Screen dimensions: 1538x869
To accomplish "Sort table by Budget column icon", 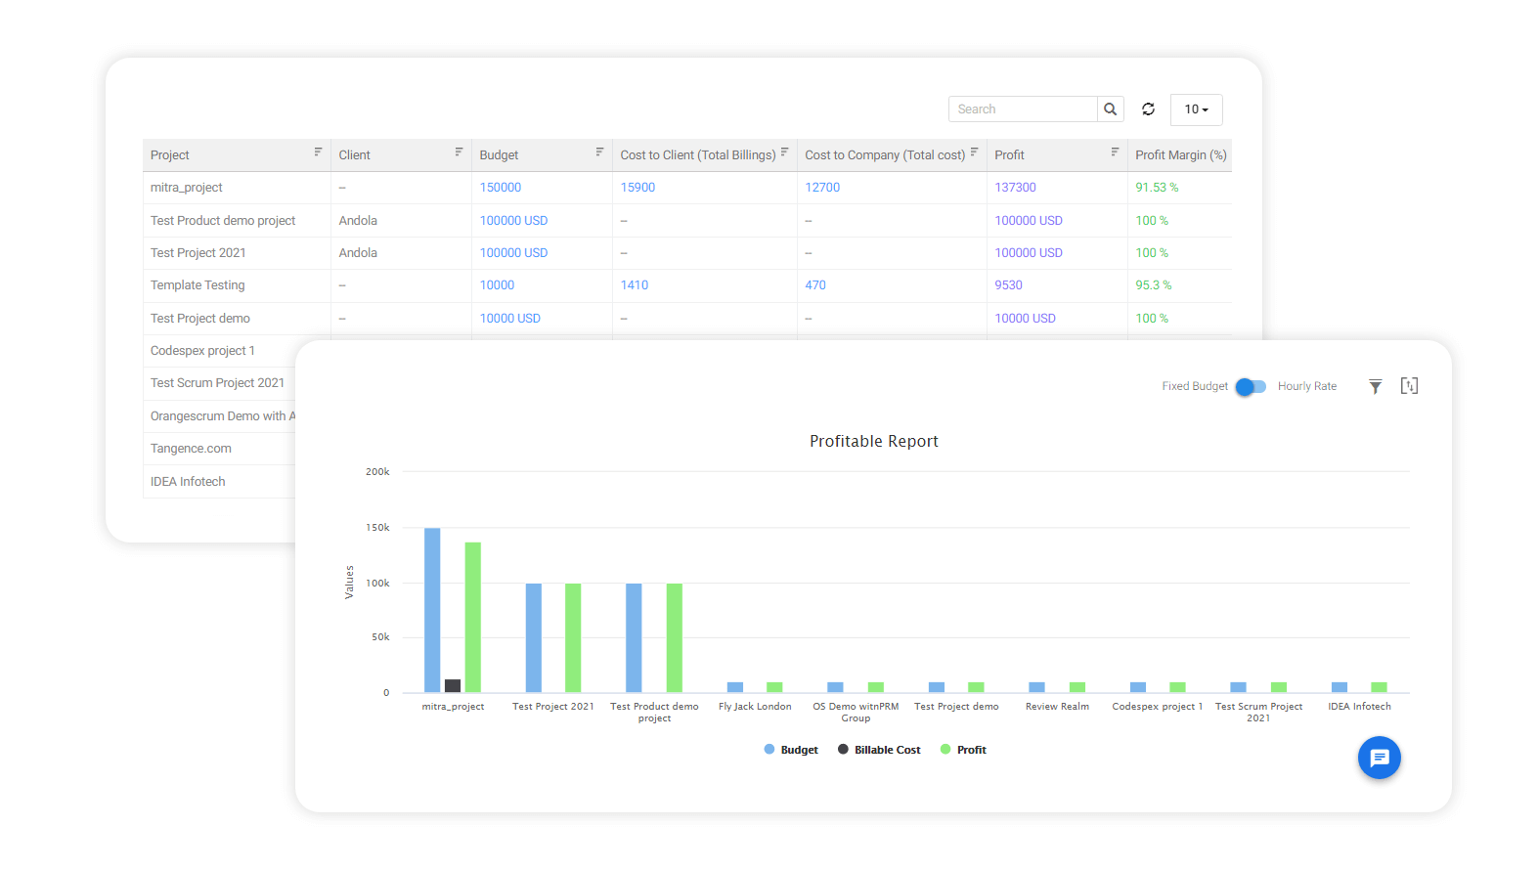I will coord(599,152).
